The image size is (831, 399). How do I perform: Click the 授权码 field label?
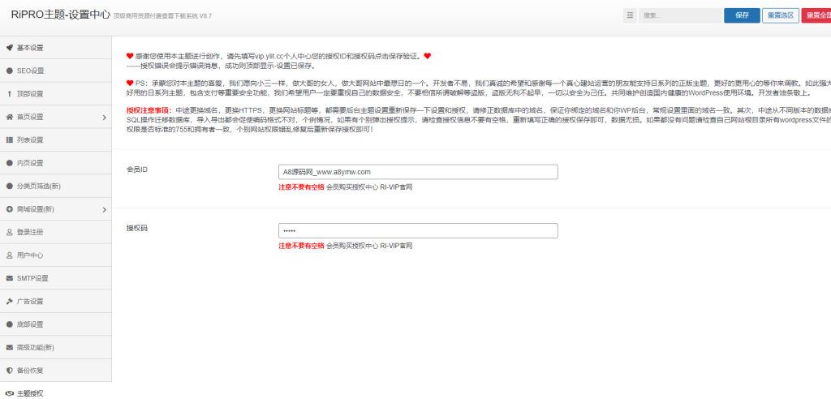coord(136,228)
